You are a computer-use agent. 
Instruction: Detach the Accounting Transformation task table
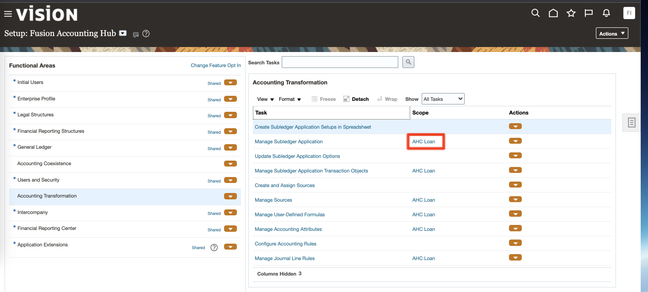pos(356,99)
